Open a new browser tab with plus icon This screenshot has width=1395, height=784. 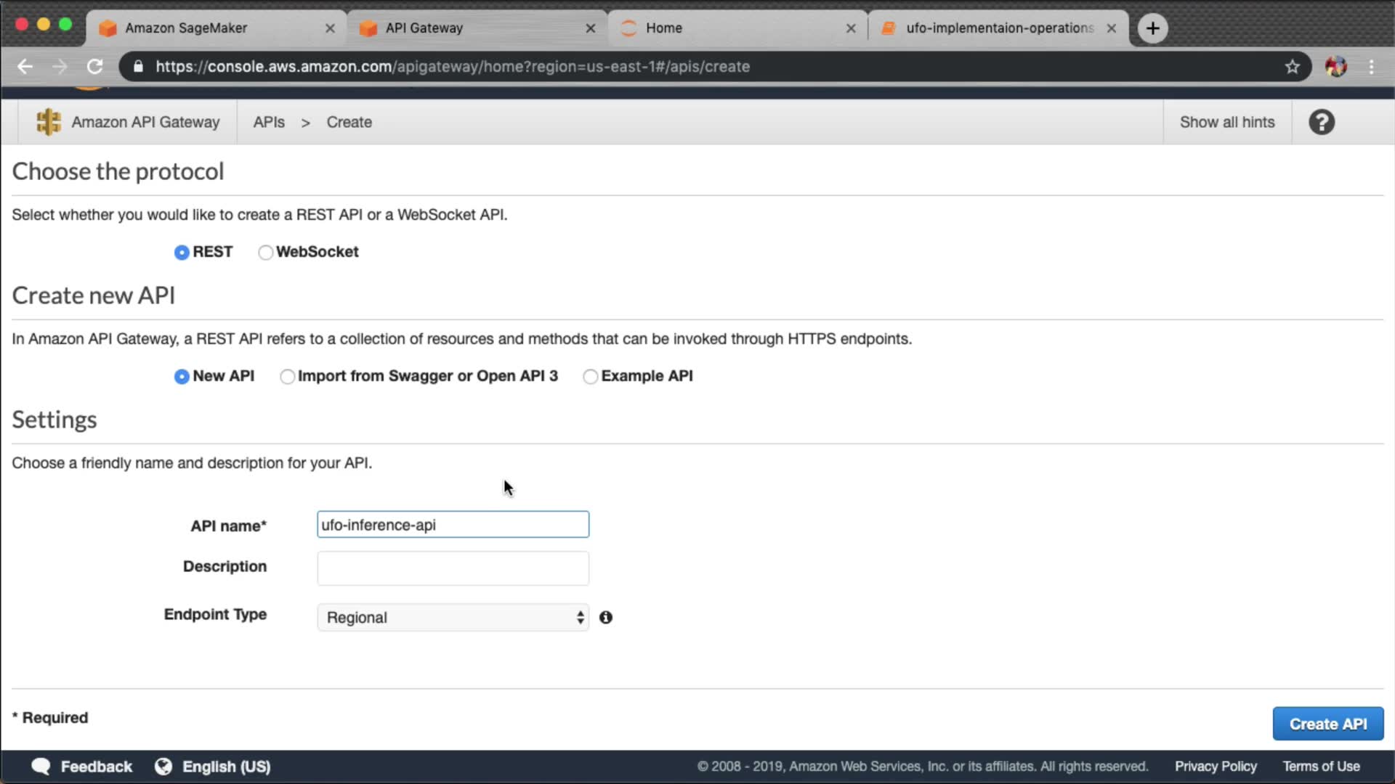(1152, 28)
